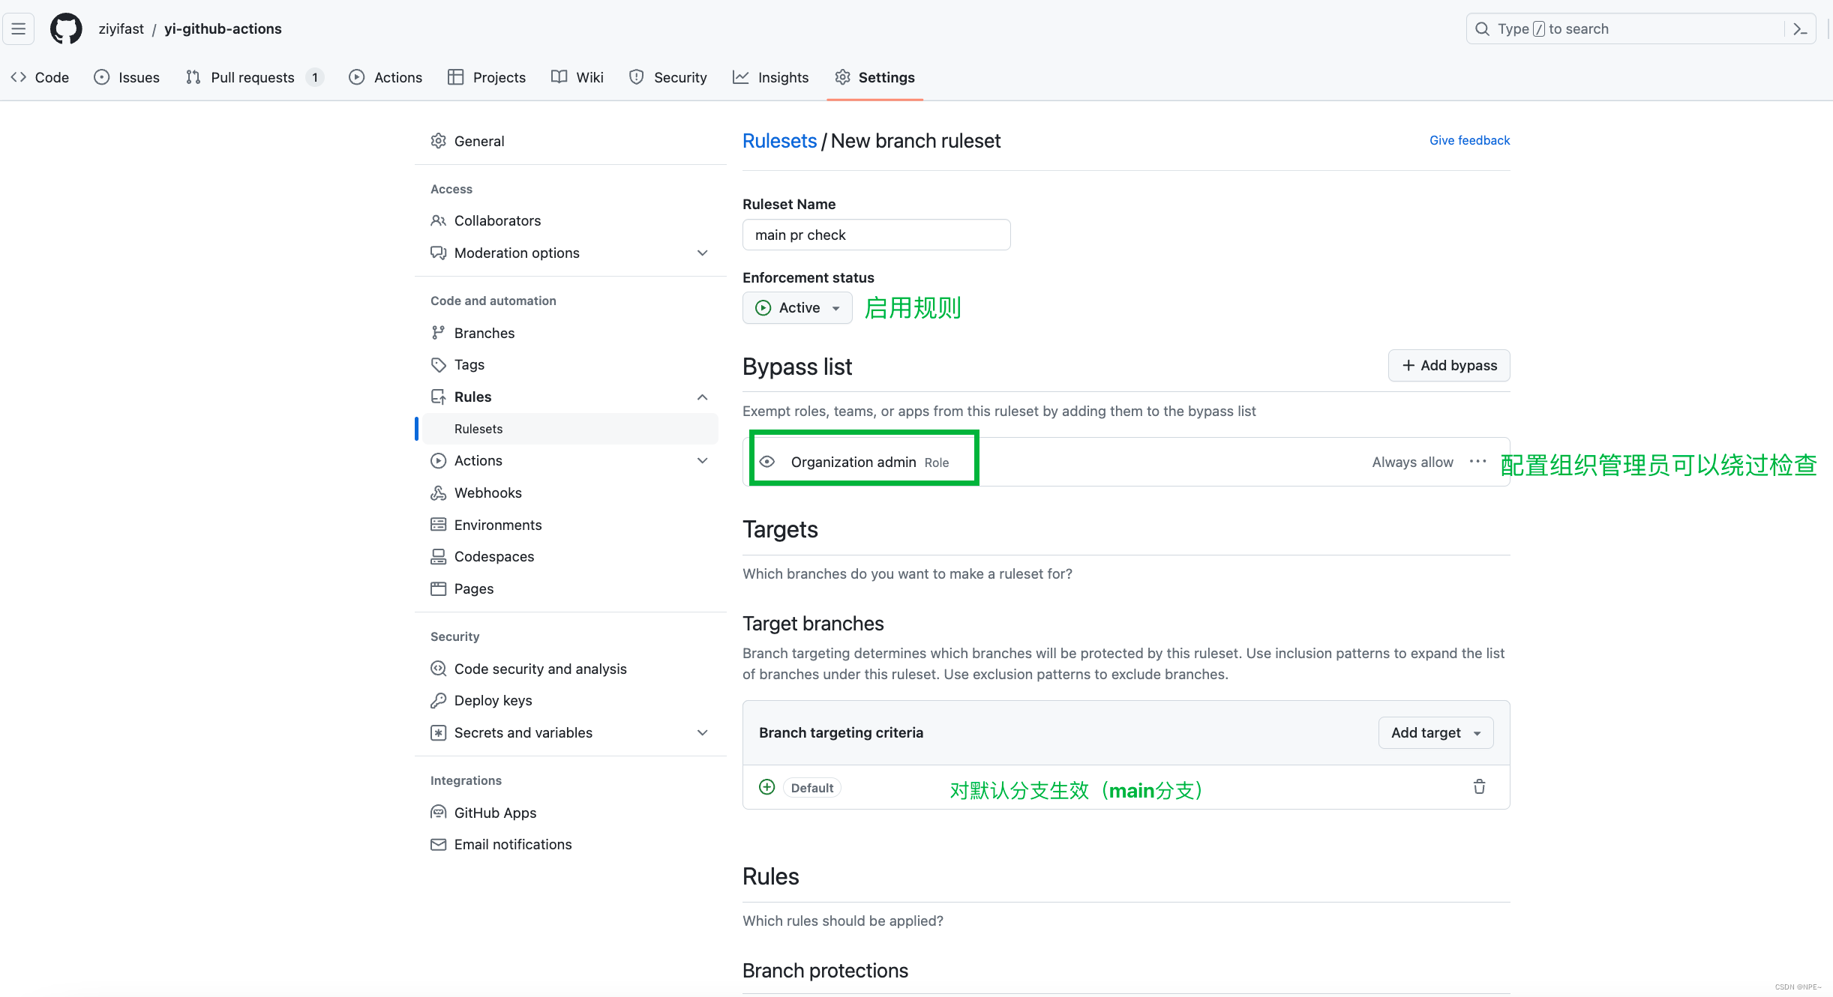Switch to the Pull requests tab
Screen dimensions: 1833x997
253,77
